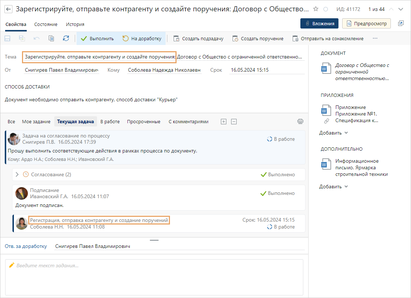The height and width of the screenshot is (298, 411).
Task: Open the Вложения button
Action: click(x=319, y=23)
